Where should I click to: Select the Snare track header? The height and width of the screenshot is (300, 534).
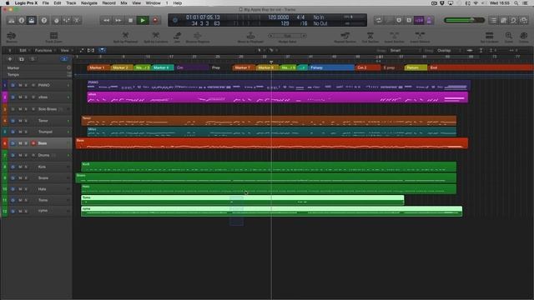38,177
